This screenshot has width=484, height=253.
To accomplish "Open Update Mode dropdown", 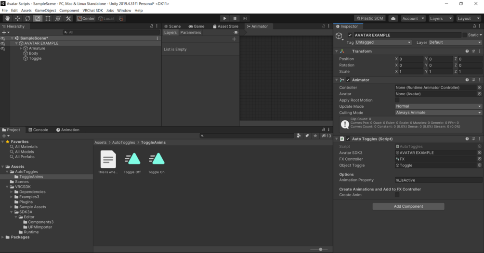I will coord(438,106).
